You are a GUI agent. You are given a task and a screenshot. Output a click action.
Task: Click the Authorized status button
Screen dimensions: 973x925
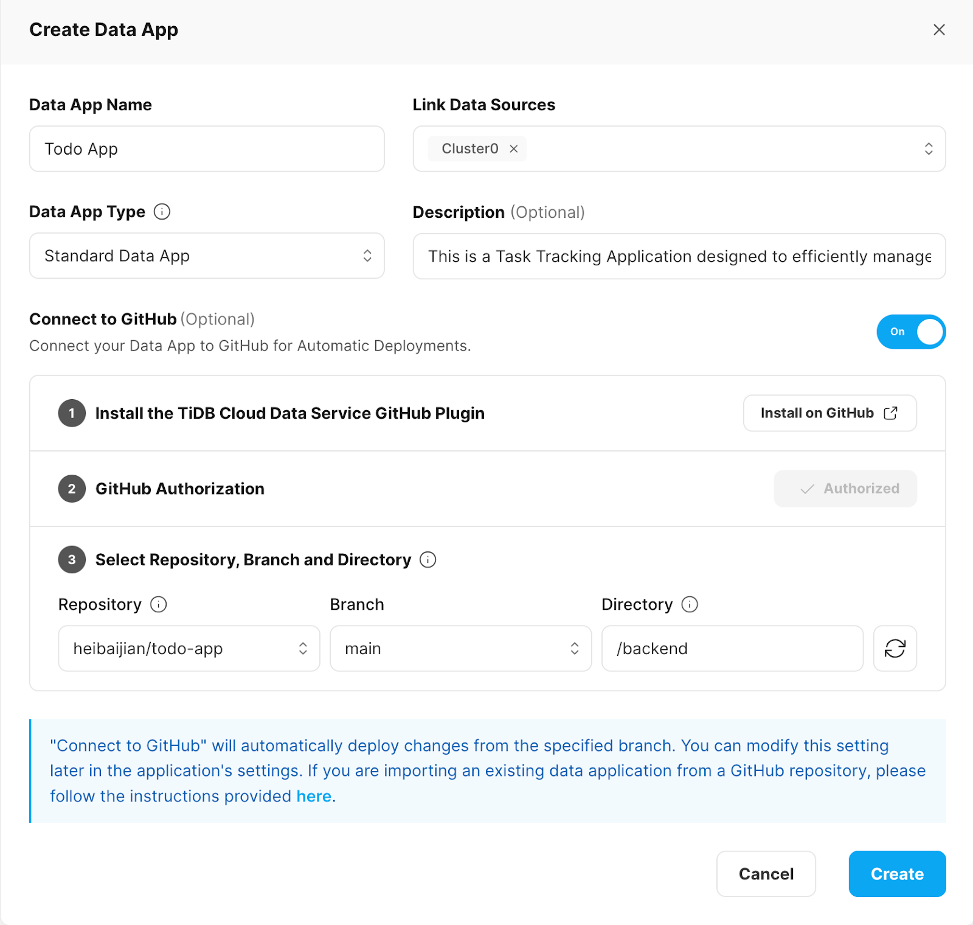845,488
